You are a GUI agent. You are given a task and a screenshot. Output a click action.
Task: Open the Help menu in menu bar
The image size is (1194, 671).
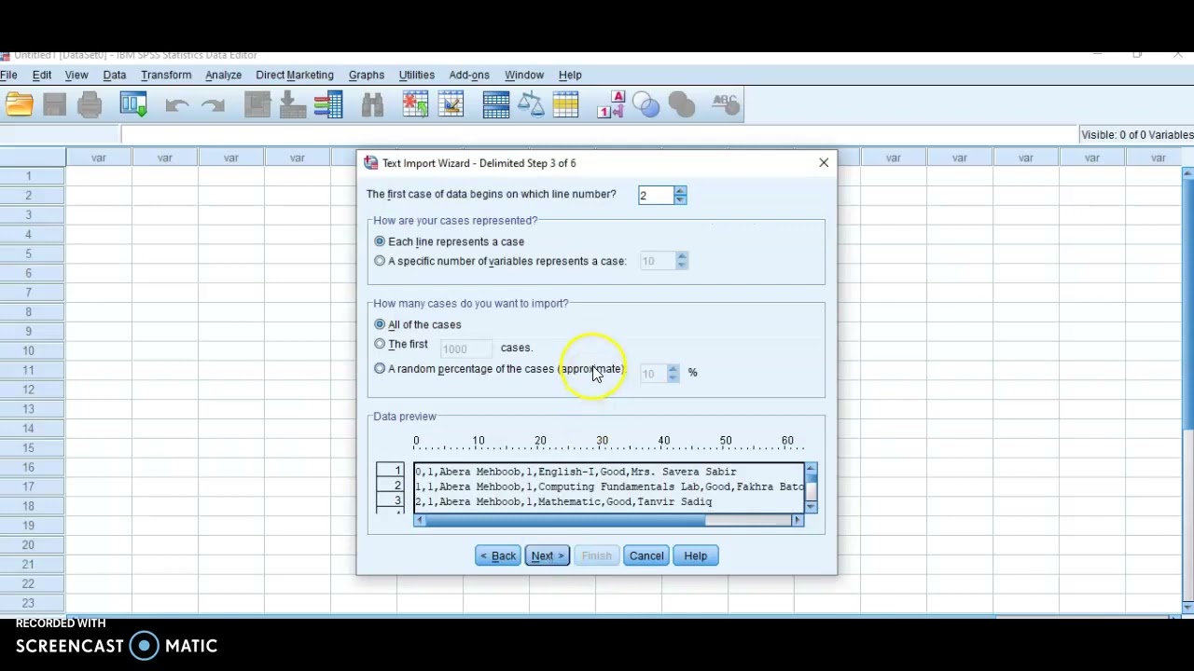click(570, 75)
